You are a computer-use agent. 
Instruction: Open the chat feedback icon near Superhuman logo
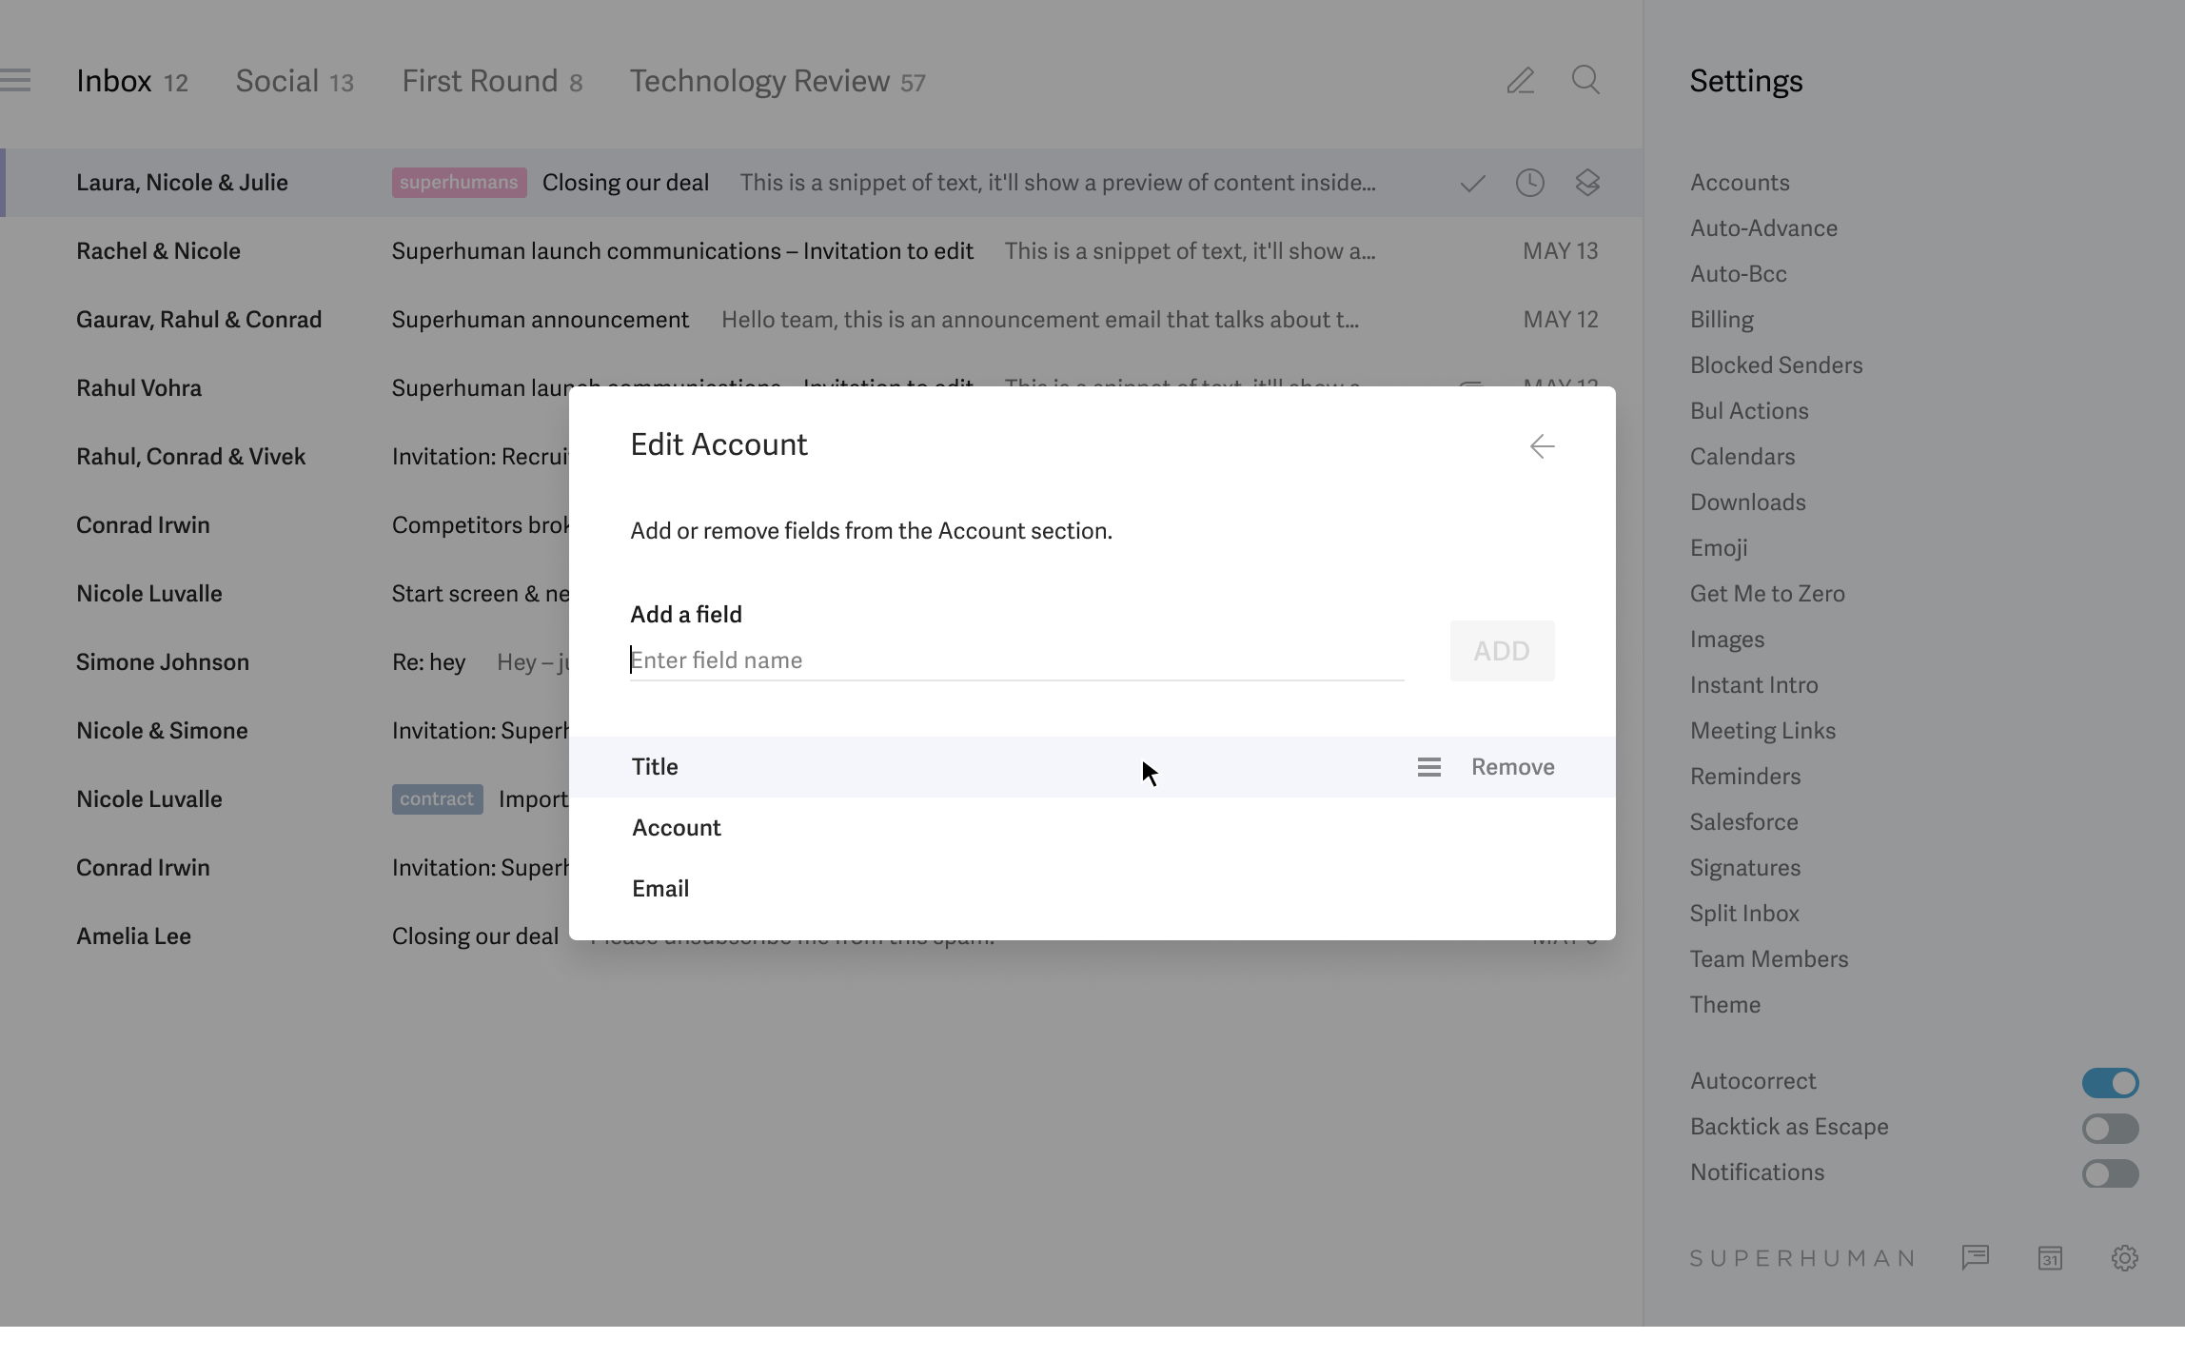[x=1976, y=1257]
